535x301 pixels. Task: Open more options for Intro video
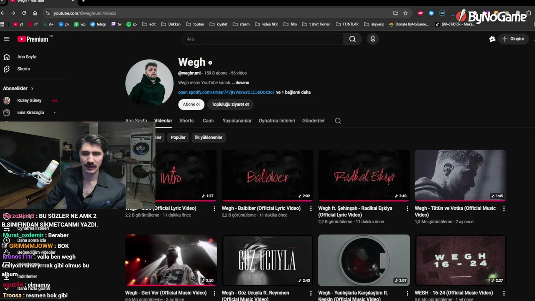coord(214,209)
